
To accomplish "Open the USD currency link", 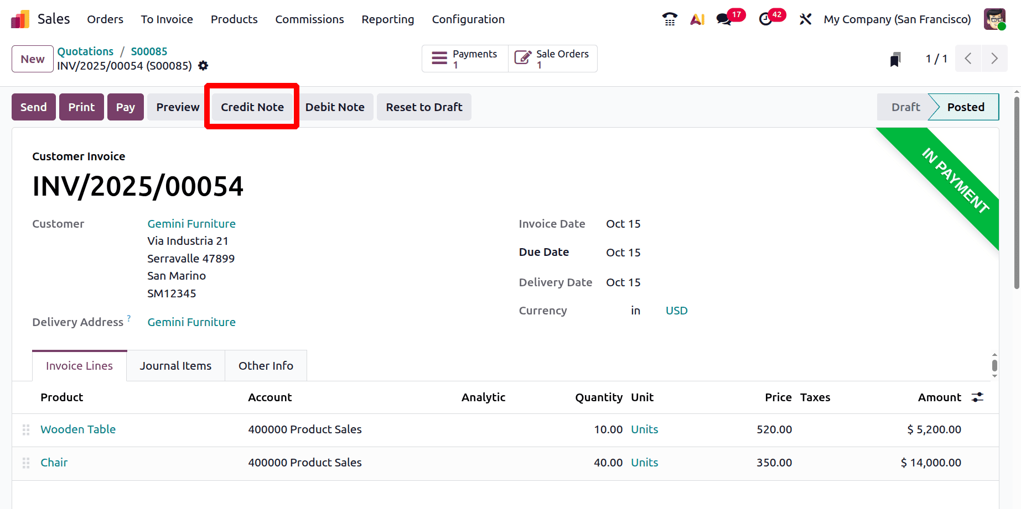I will pos(676,310).
